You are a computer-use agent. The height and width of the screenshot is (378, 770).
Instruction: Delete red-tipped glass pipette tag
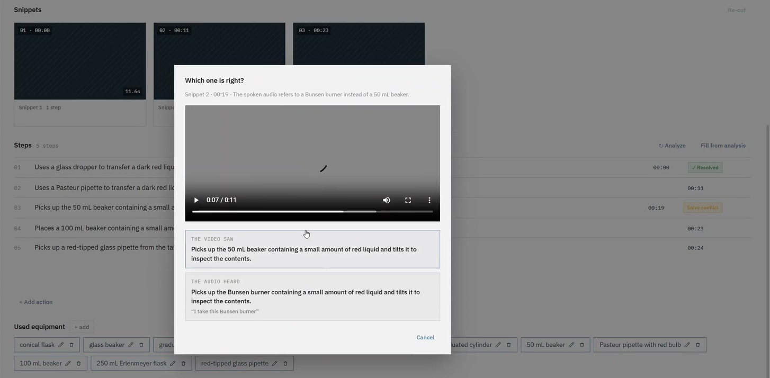285,364
